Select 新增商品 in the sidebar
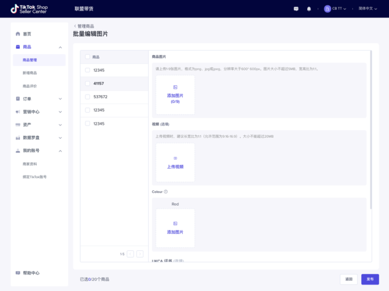Image resolution: width=389 pixels, height=291 pixels. pyautogui.click(x=30, y=73)
